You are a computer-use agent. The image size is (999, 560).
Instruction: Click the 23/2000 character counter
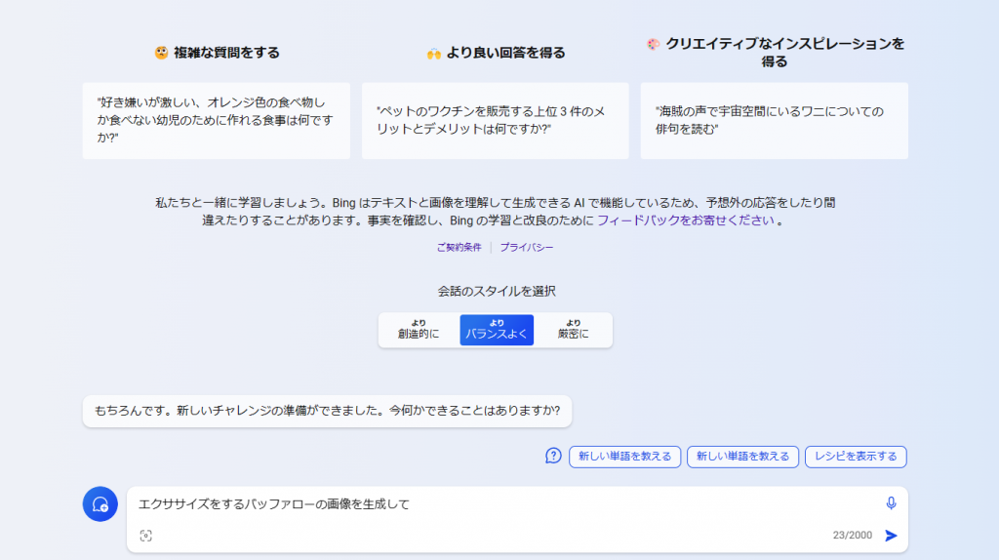coord(852,536)
